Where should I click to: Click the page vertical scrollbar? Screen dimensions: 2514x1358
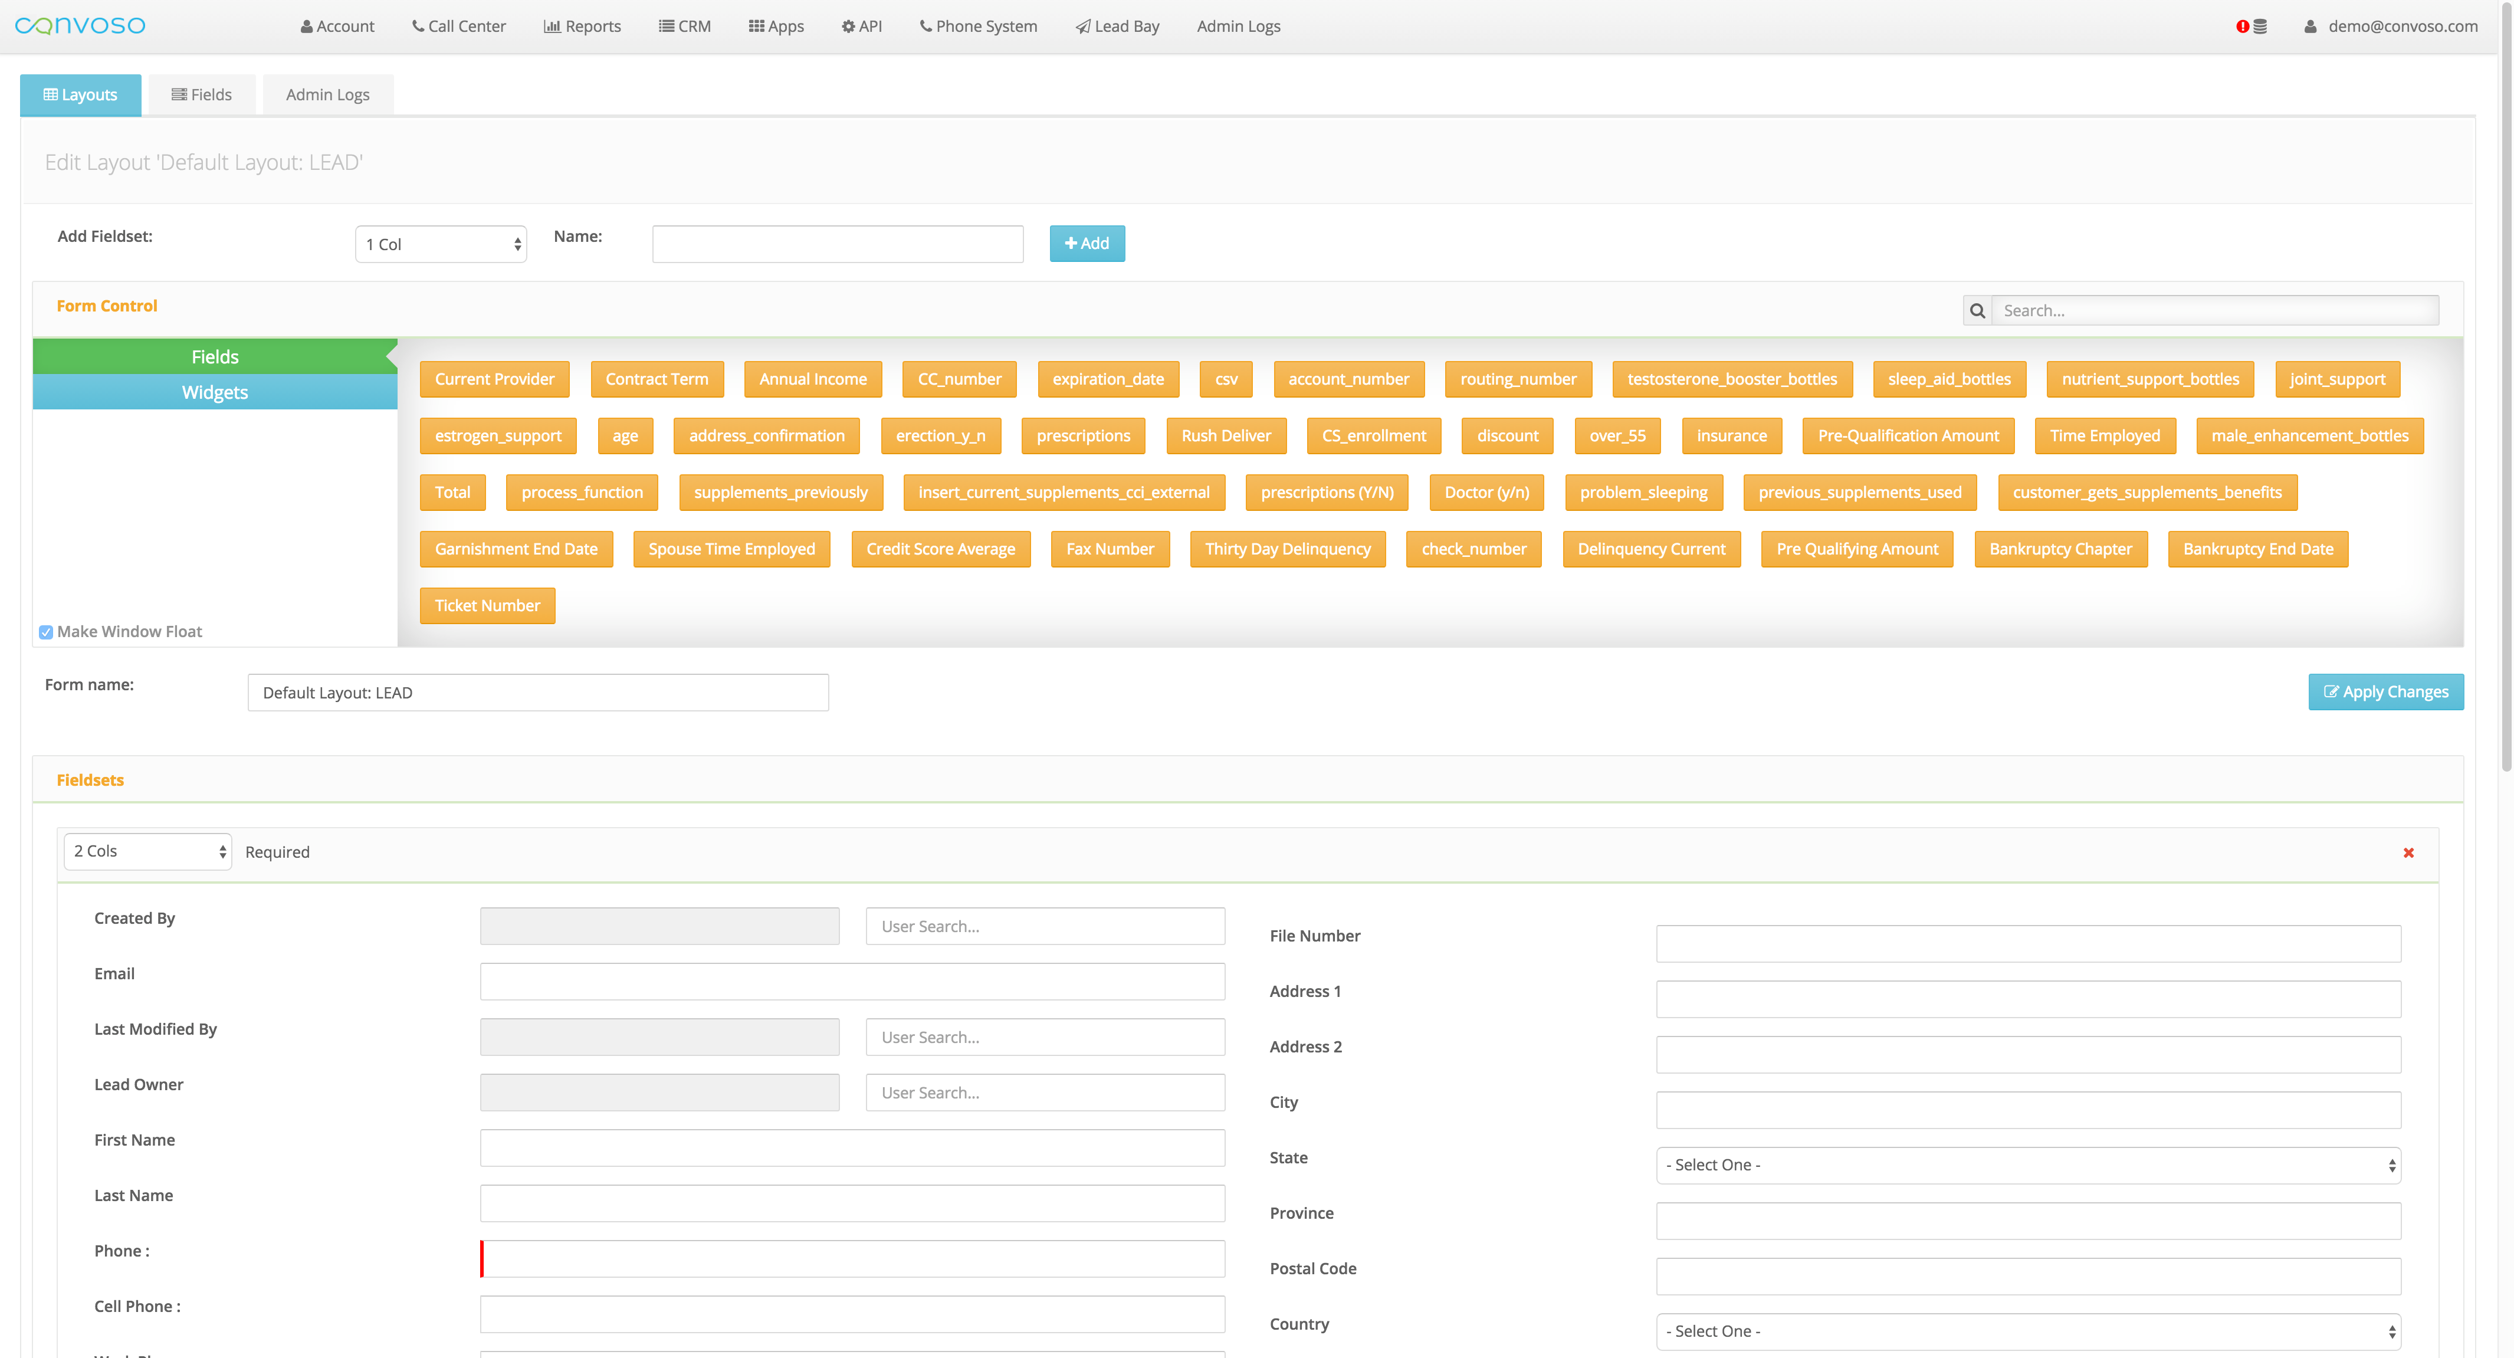(2505, 391)
